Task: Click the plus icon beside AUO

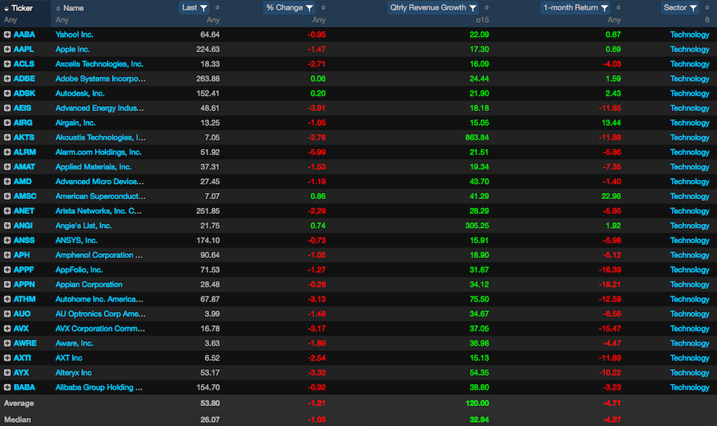Action: (x=7, y=313)
